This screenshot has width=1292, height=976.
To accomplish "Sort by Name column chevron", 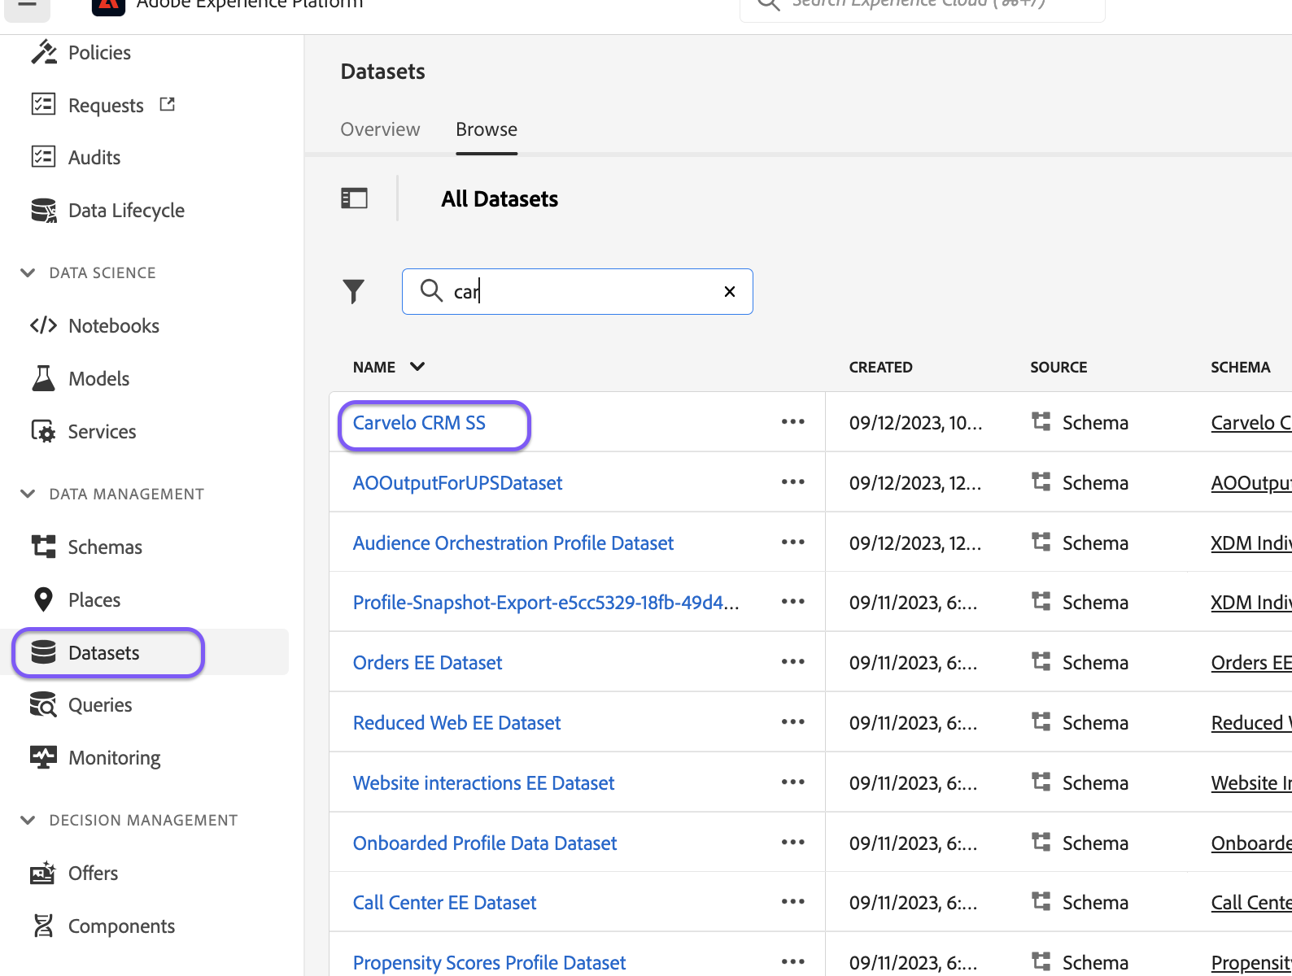I will [417, 366].
